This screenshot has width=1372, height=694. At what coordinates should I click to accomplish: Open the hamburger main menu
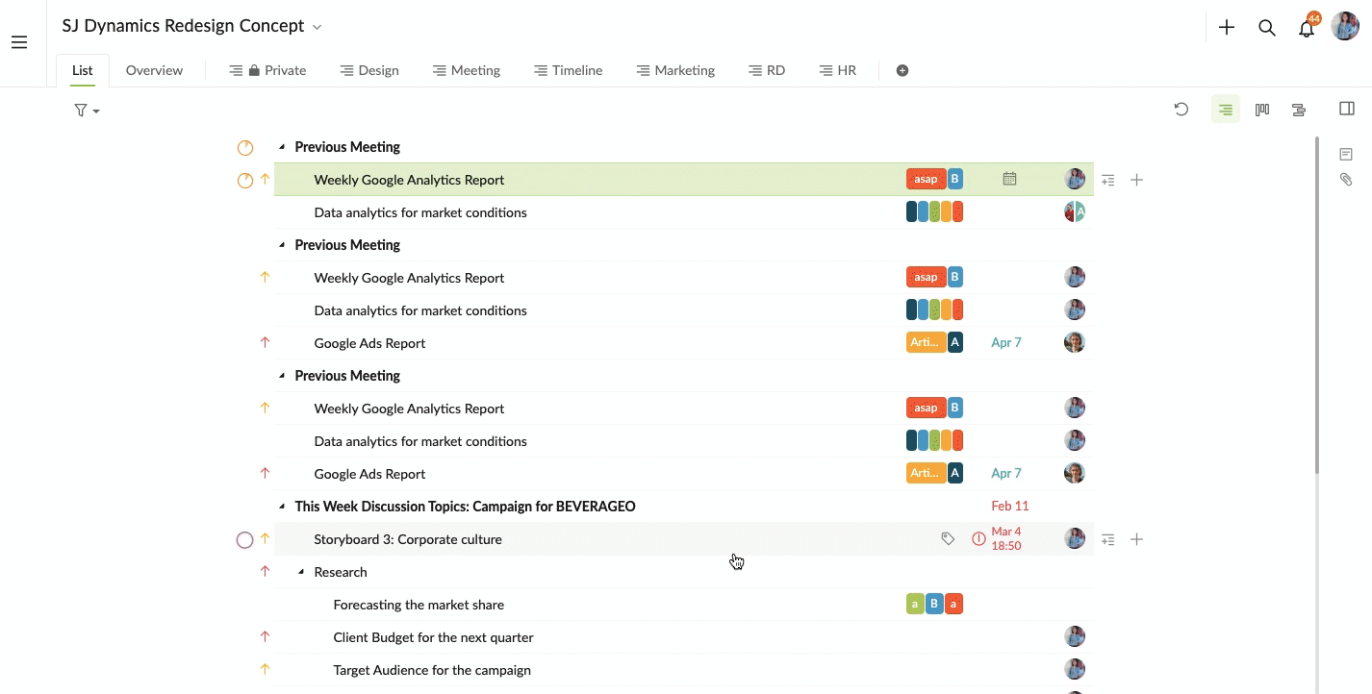coord(19,42)
